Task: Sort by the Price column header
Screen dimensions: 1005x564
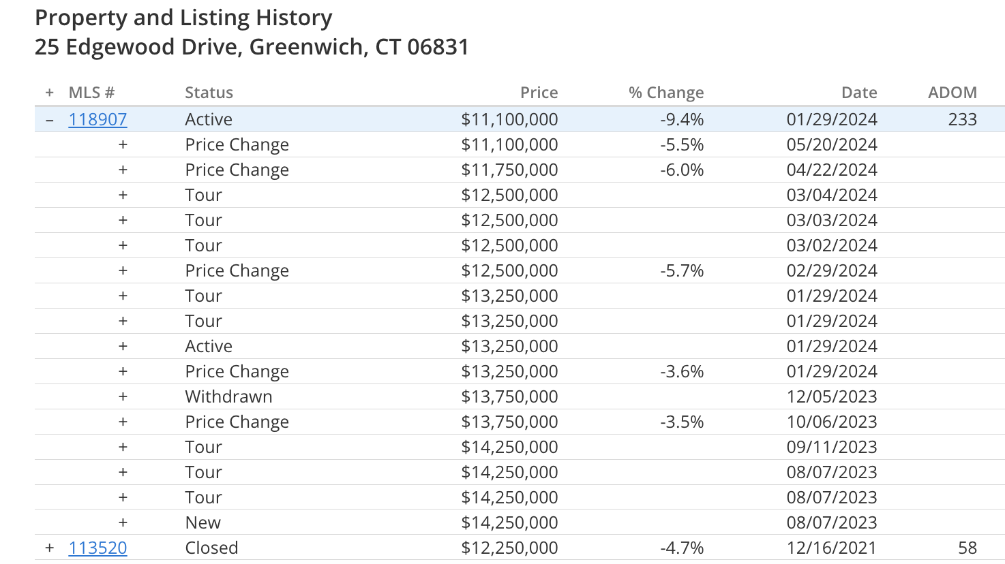Action: 539,93
